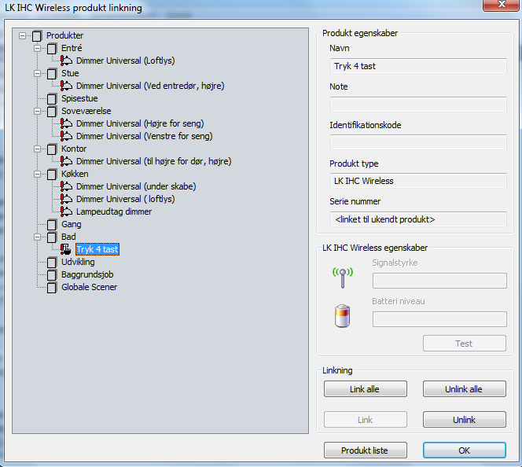Image resolution: width=522 pixels, height=467 pixels.
Task: Click the Globale Scener node icon
Action: (52, 288)
